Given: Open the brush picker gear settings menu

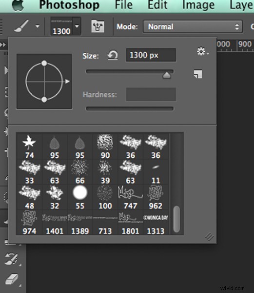Looking at the screenshot, I should 203,51.
